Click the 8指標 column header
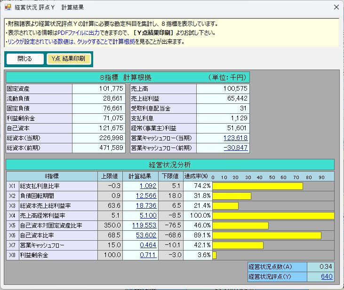 point(52,176)
